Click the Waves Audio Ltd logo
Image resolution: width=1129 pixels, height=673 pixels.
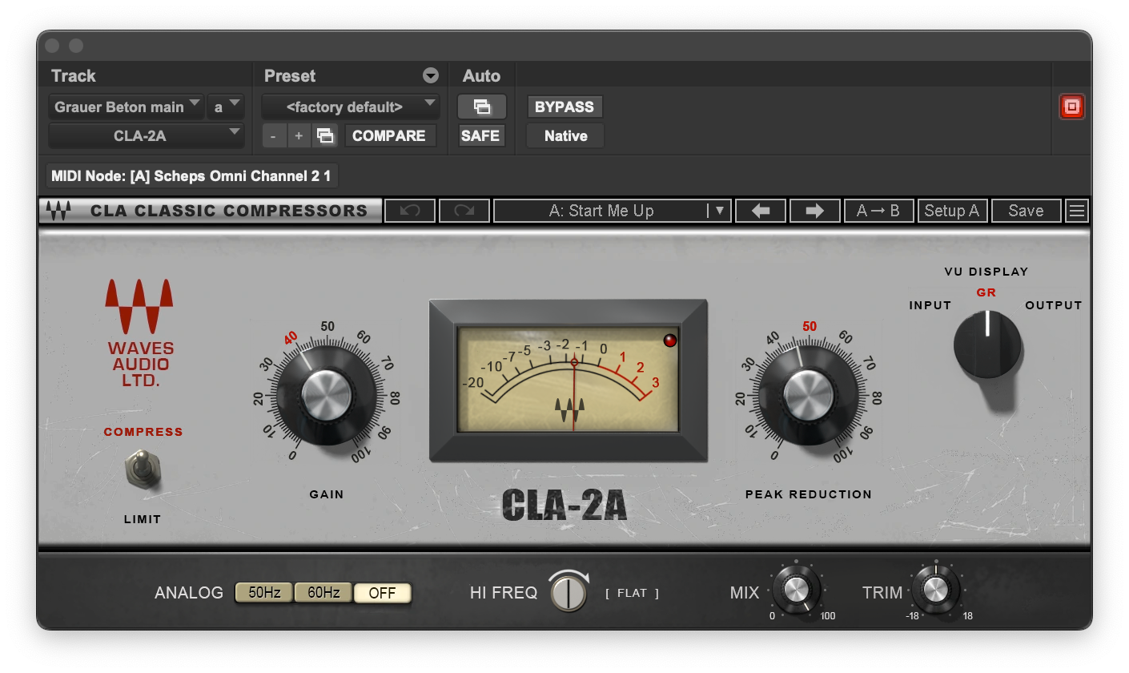(140, 328)
